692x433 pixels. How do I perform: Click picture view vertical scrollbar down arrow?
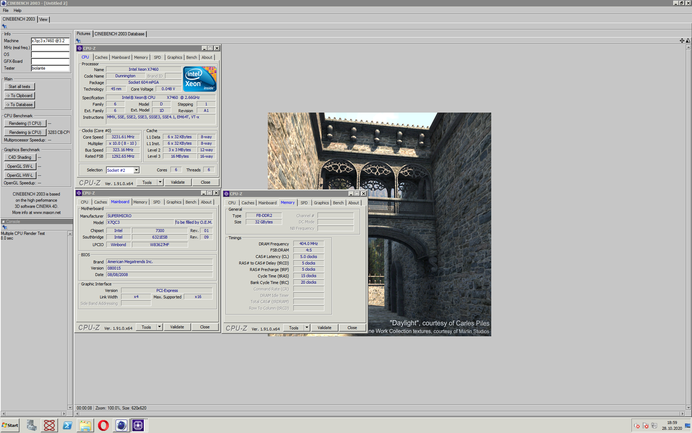pos(688,408)
